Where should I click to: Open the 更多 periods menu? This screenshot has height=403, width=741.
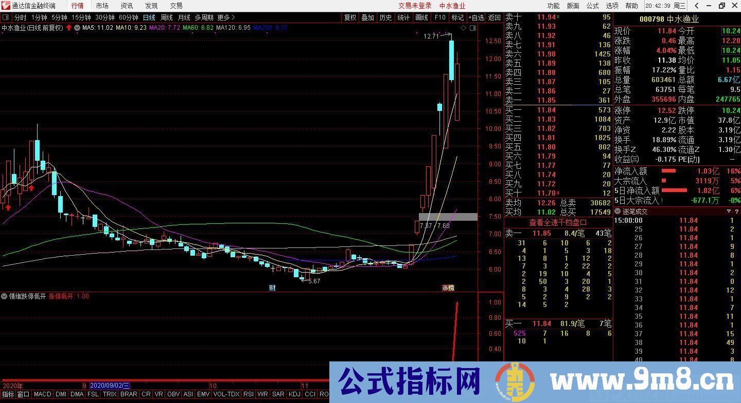pyautogui.click(x=226, y=17)
